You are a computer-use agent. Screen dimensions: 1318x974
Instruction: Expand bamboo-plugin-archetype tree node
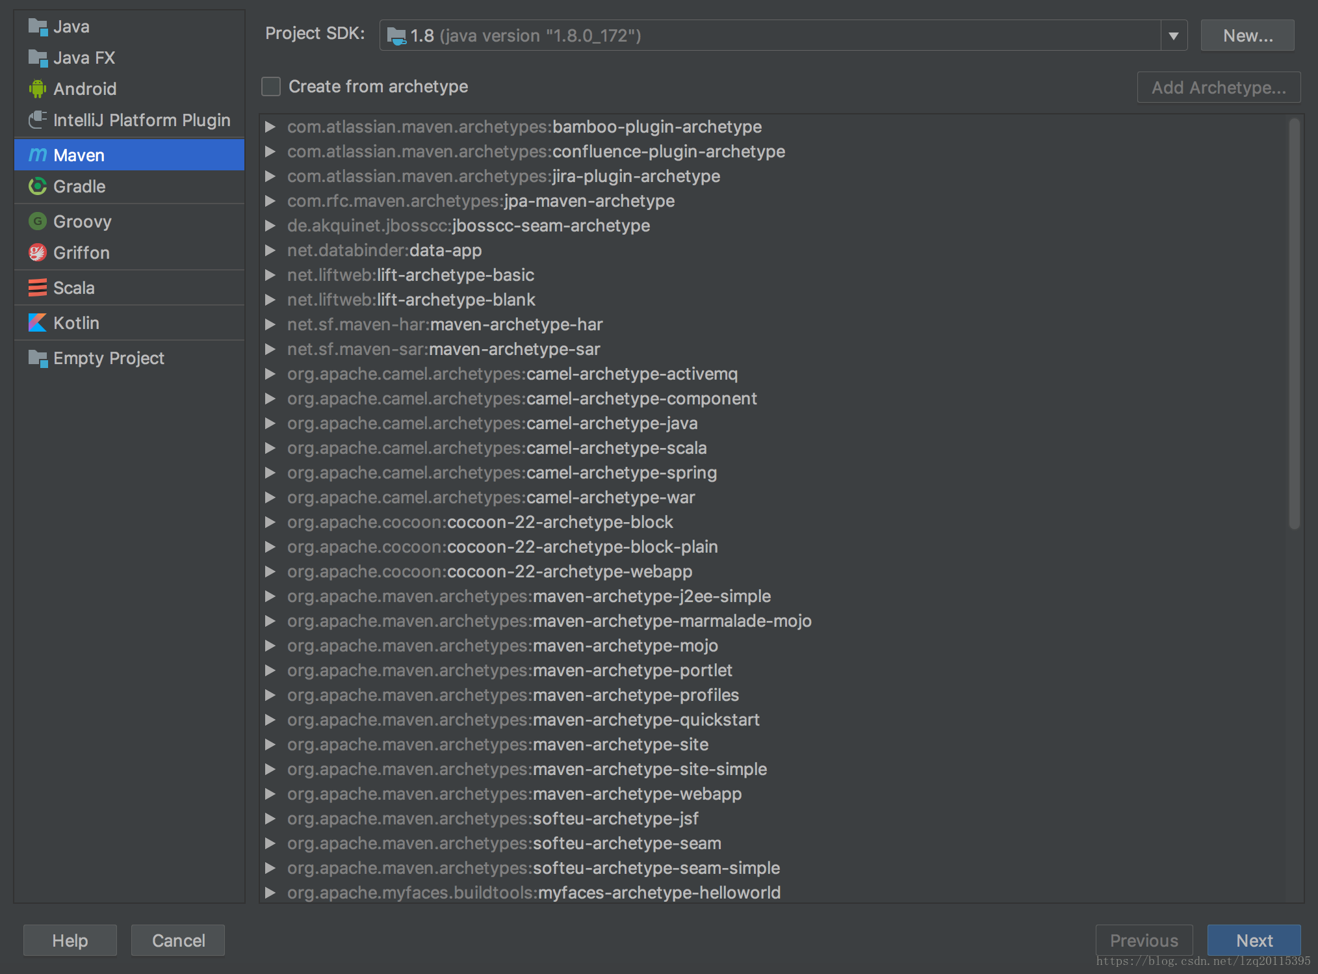click(270, 127)
